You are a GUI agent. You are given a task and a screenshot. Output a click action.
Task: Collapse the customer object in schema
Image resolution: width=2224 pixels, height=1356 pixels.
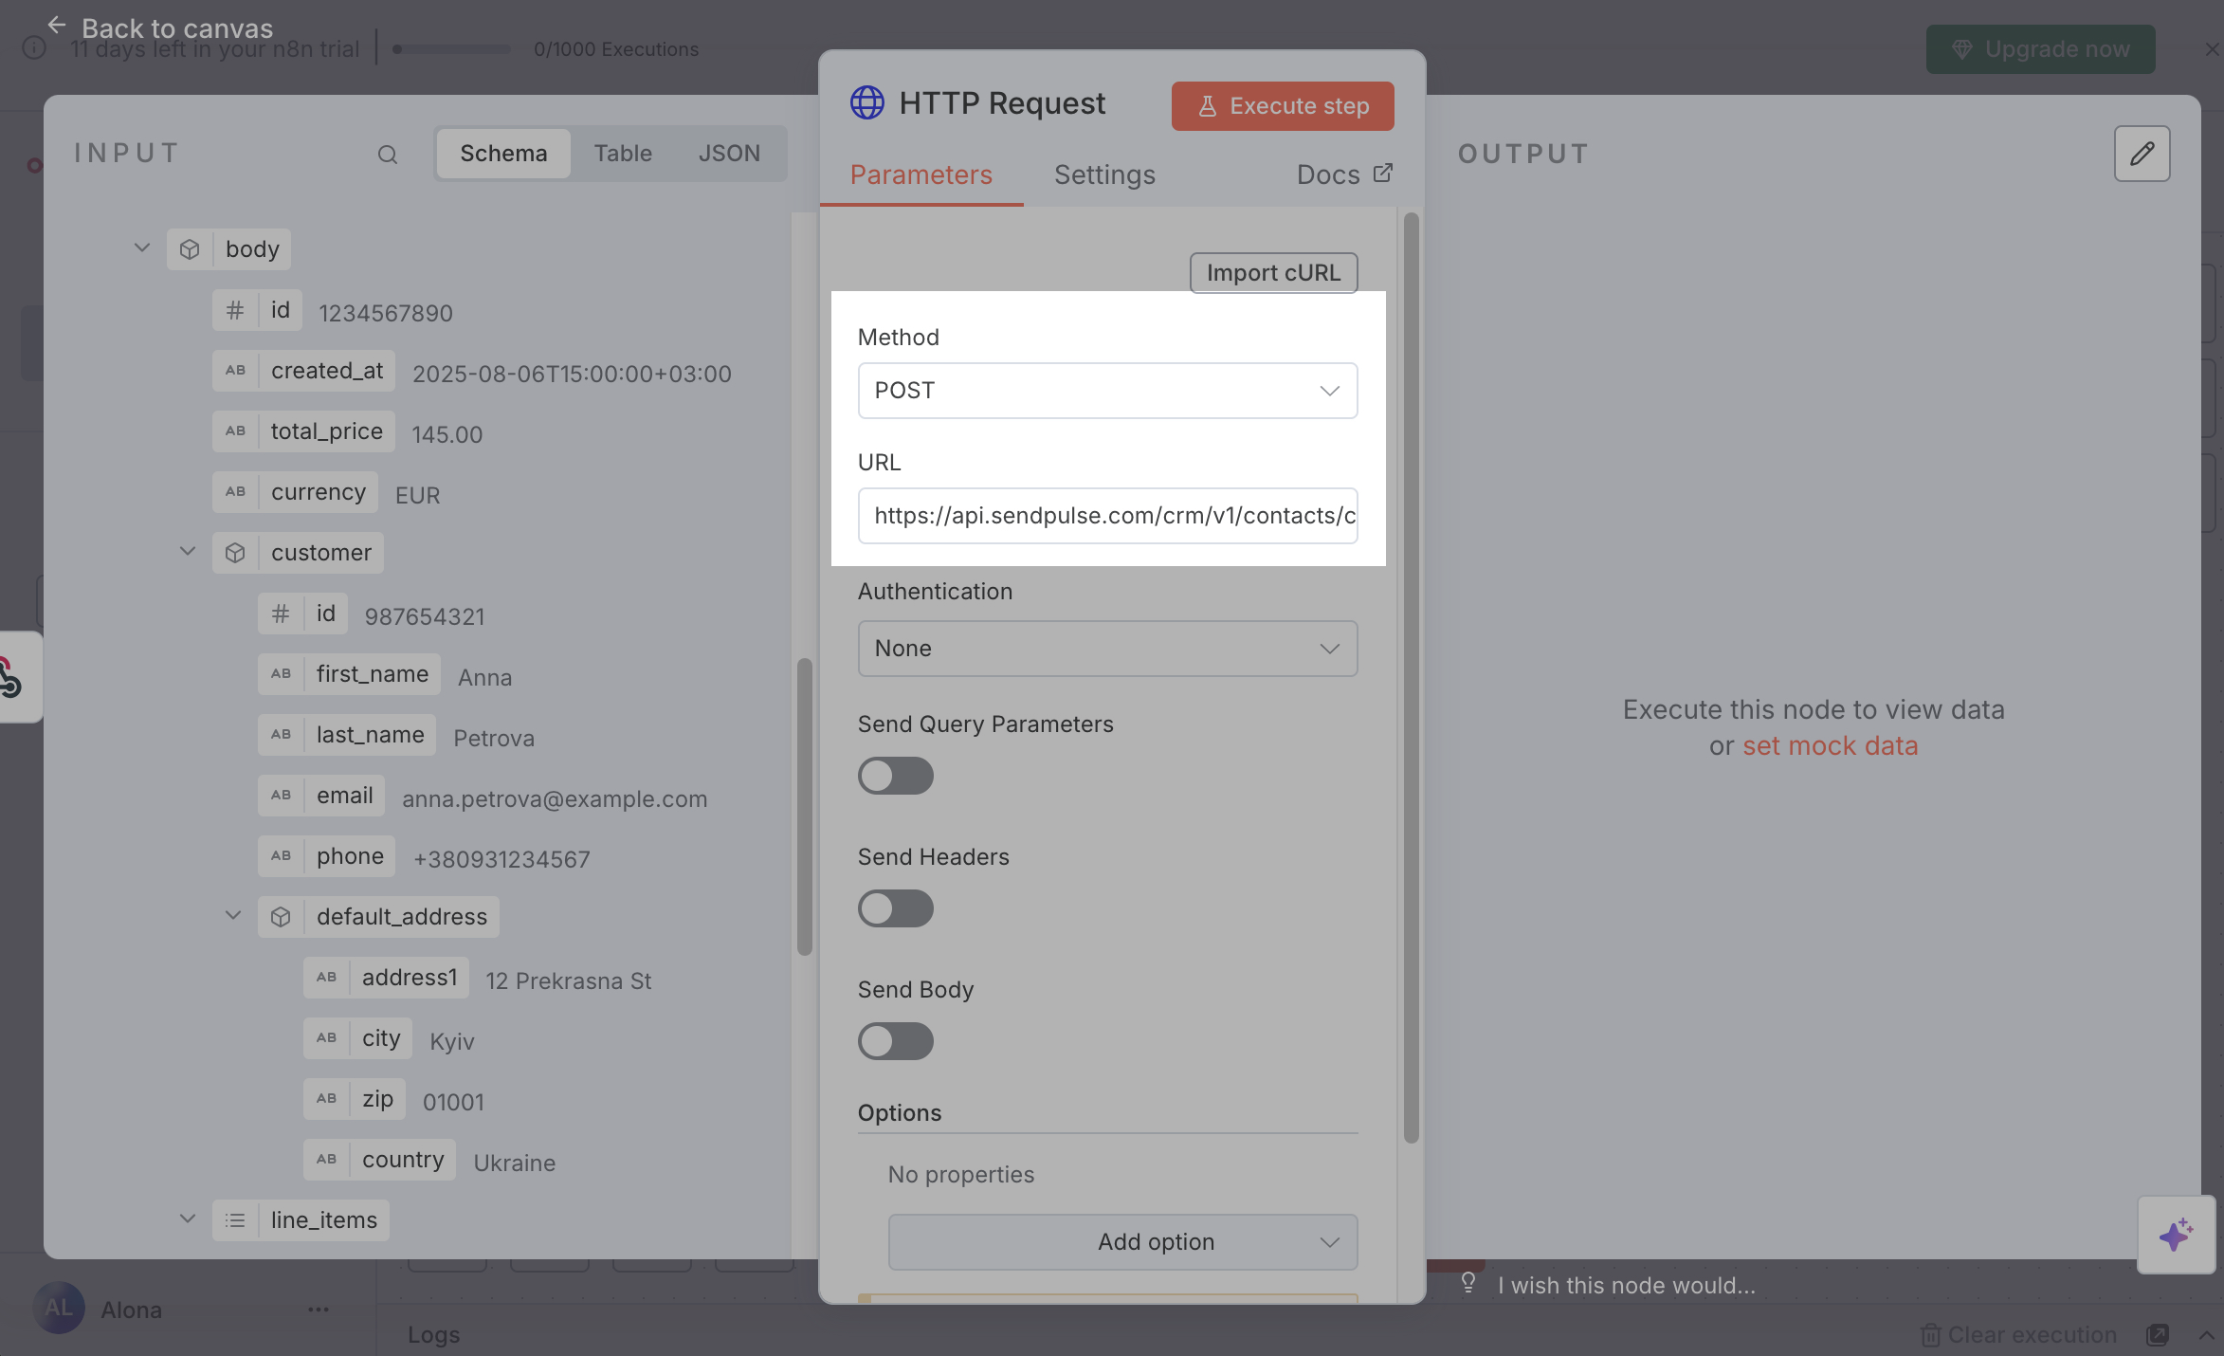click(188, 552)
